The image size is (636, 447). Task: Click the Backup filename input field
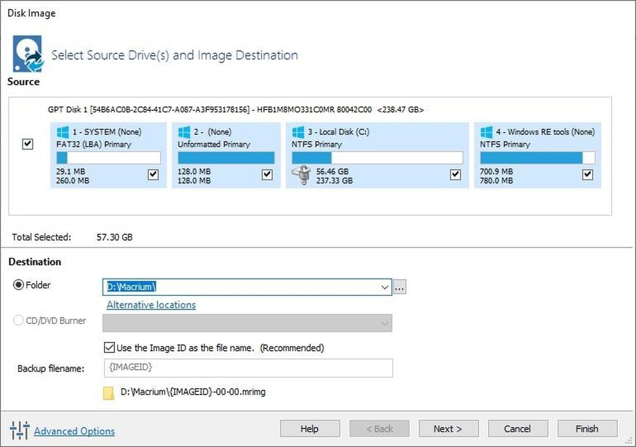(247, 367)
